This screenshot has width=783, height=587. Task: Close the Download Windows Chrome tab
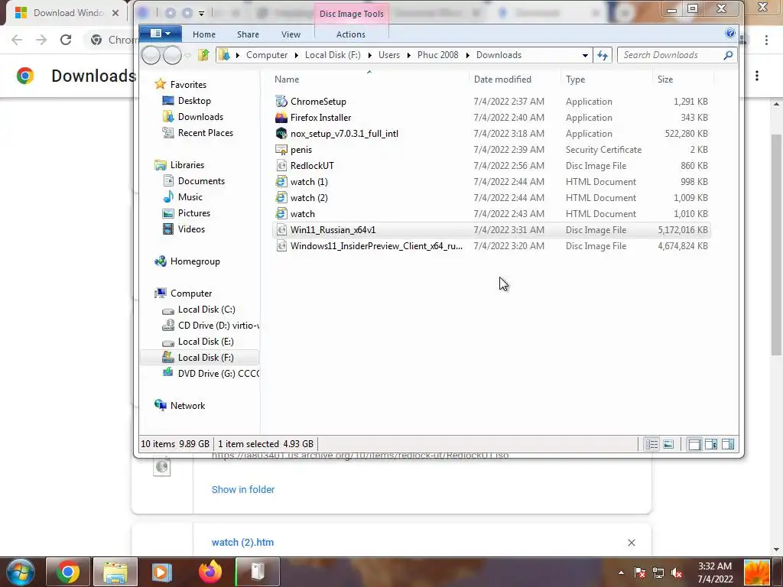coord(115,12)
